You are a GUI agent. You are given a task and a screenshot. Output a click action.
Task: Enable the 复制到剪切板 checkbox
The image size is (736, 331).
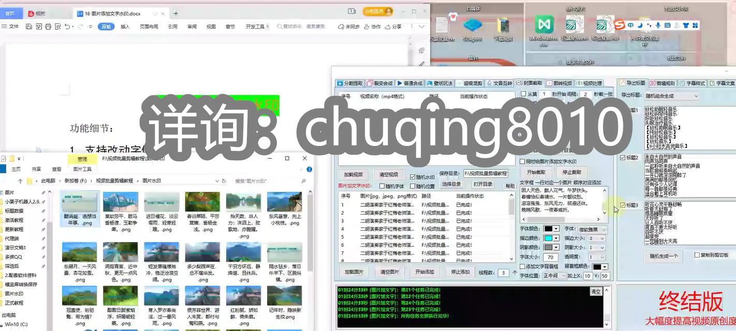tap(697, 255)
